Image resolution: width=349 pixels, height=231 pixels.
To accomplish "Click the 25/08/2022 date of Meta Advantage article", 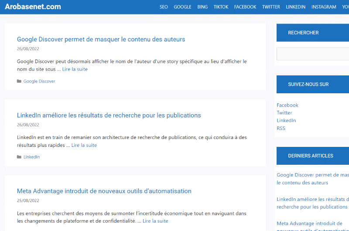I will (28, 200).
